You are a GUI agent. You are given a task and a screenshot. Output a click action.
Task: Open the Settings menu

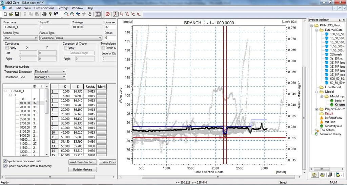pos(63,8)
